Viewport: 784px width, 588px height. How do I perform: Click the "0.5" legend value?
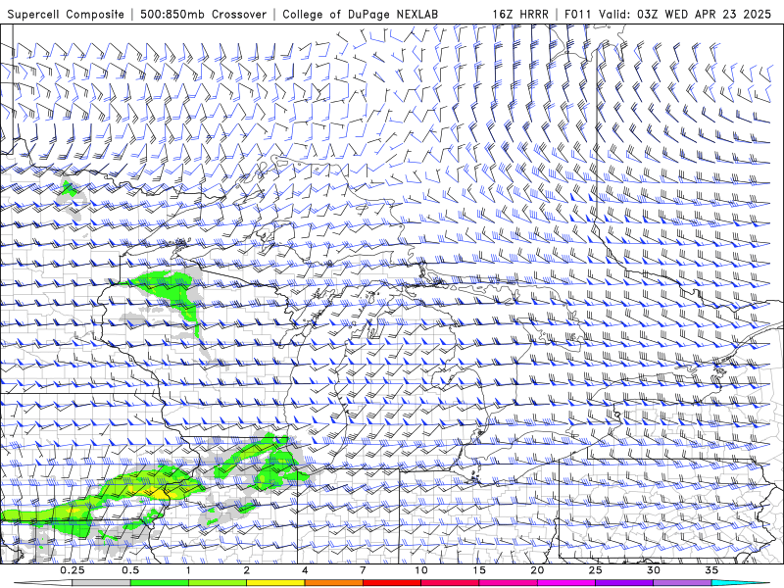point(130,570)
